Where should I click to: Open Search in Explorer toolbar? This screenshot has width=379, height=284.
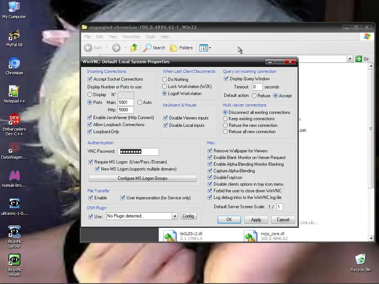(154, 48)
